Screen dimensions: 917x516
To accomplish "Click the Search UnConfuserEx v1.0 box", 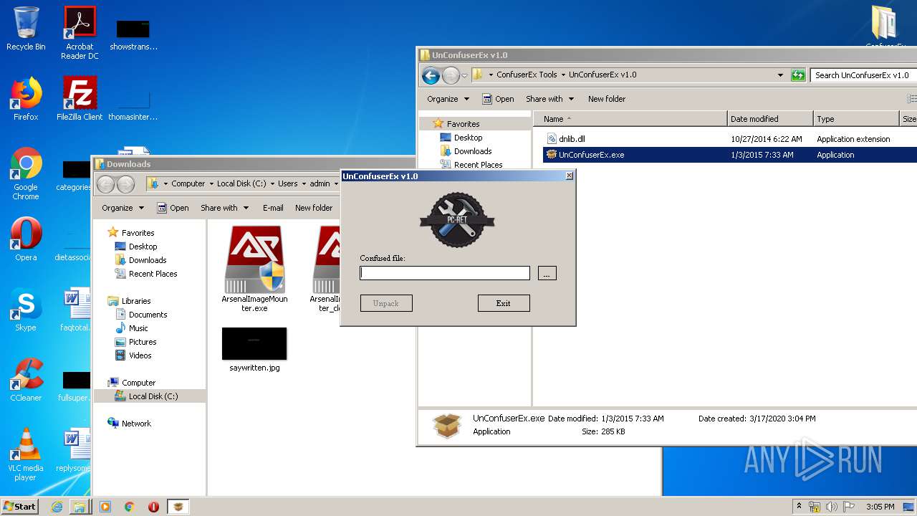I will [x=864, y=75].
